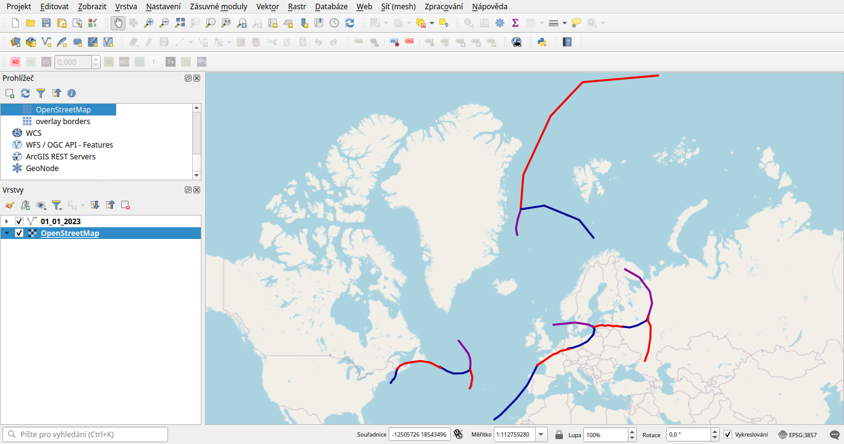The width and height of the screenshot is (844, 444).
Task: Select the Pan Map hand tool
Action: click(x=118, y=23)
